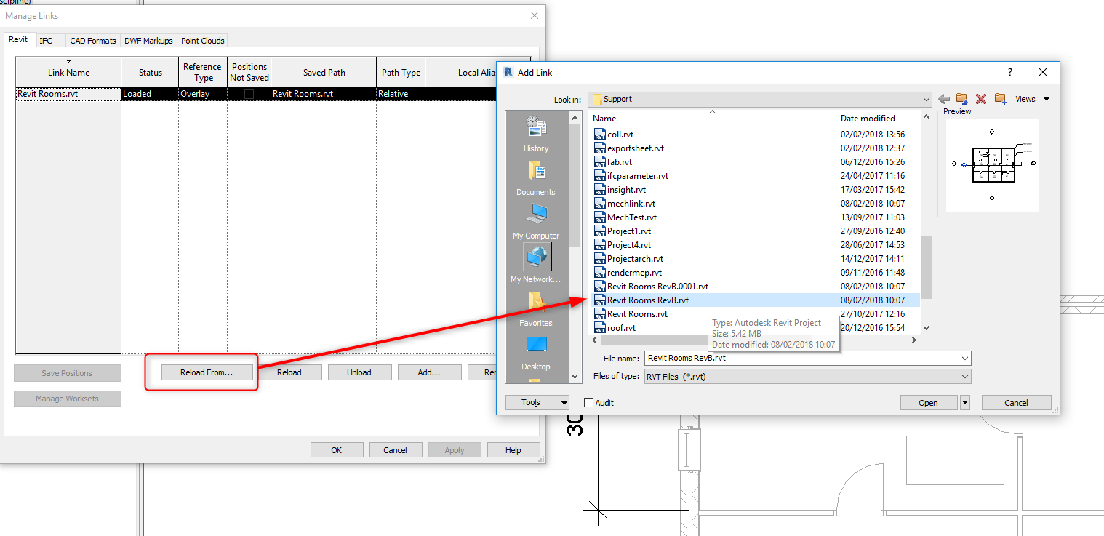This screenshot has width=1104, height=536.
Task: Click Help in Manage Links dialog
Action: (x=513, y=450)
